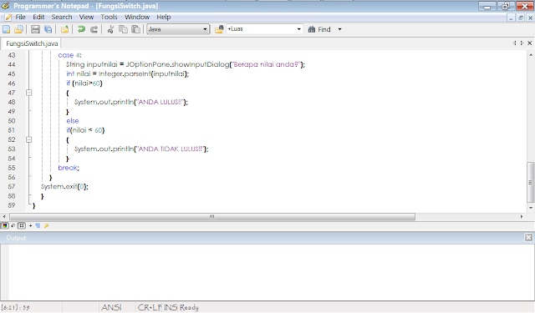Click the New file toolbar icon
Viewport: 535px width, 313px height.
(6, 30)
